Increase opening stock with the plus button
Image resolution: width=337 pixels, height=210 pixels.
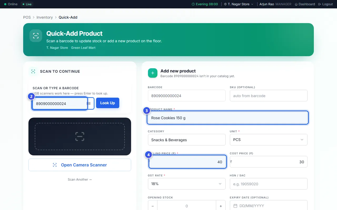(221, 206)
